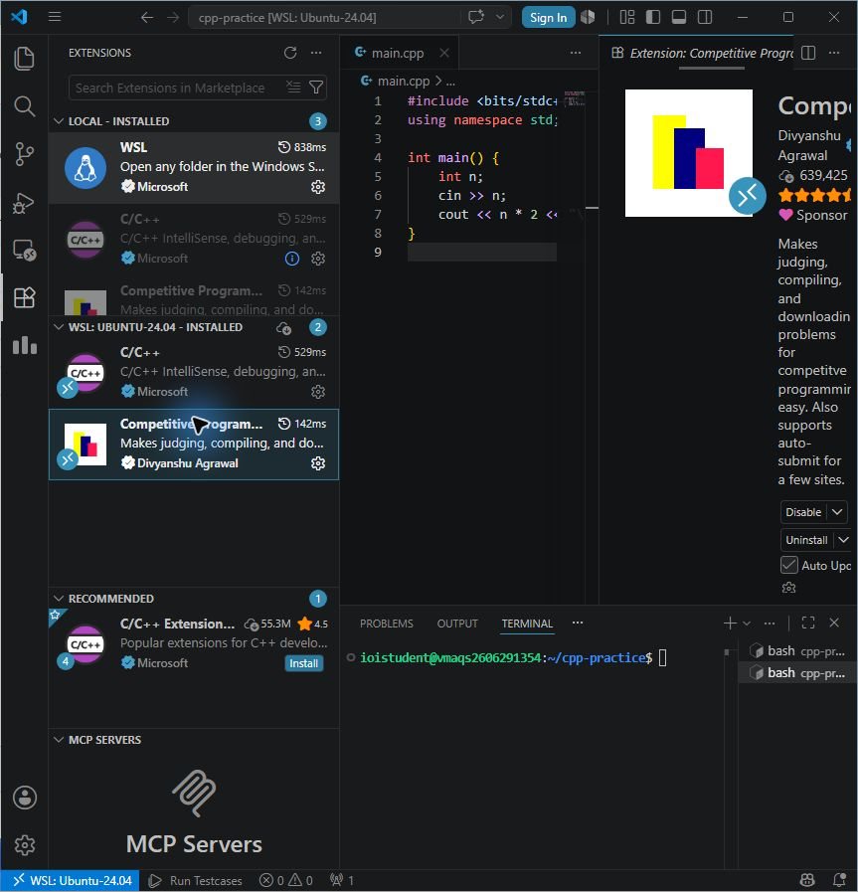Click WSL: Ubuntu-24.04 remote indicator
Viewport: 858px width, 892px height.
click(x=70, y=881)
